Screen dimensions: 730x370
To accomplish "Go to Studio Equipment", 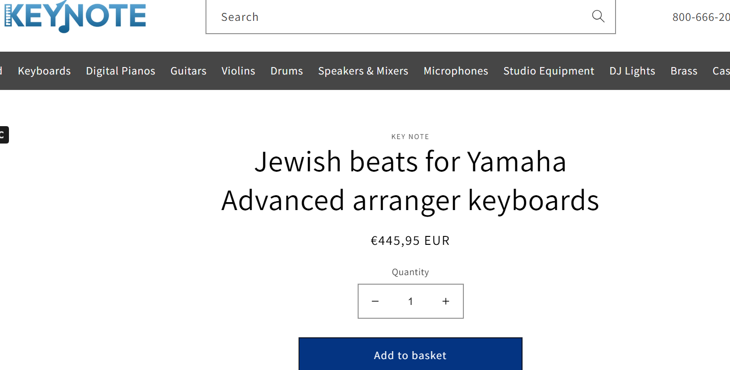I will (x=548, y=71).
